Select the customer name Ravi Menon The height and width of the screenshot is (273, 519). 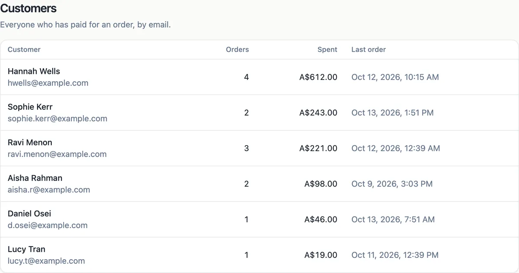[x=30, y=143]
